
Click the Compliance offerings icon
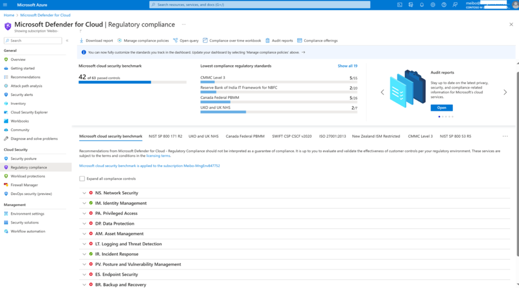[x=299, y=41]
